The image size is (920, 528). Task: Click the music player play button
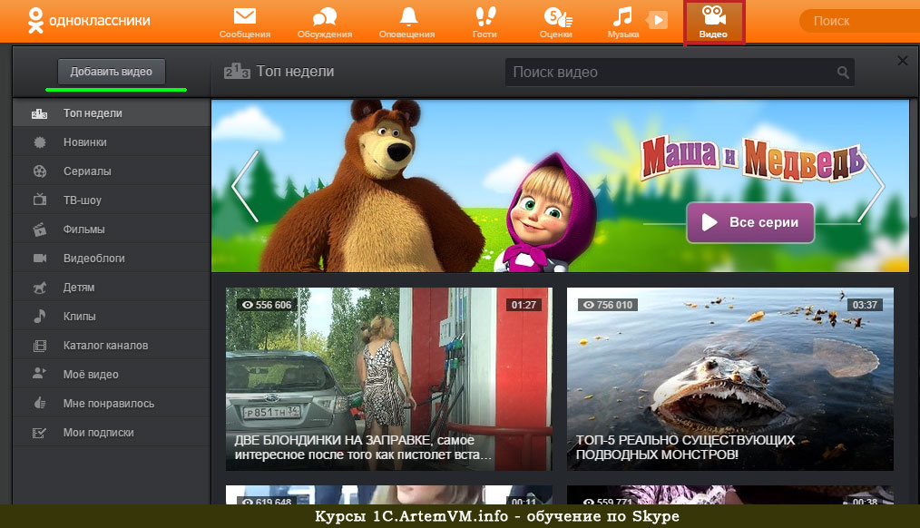[658, 21]
